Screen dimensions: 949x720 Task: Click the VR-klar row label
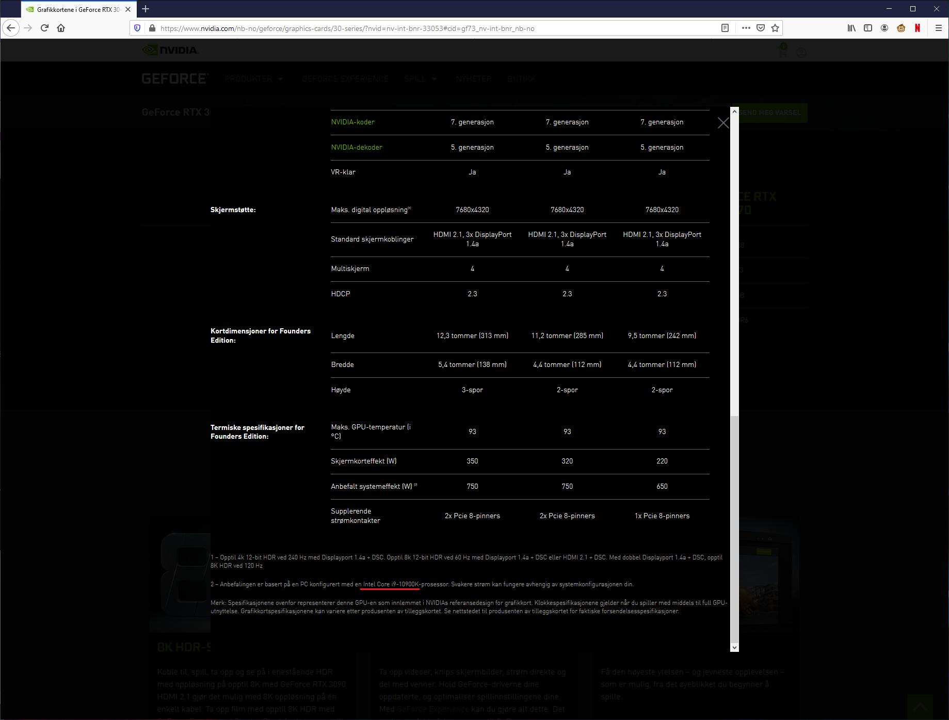(343, 172)
